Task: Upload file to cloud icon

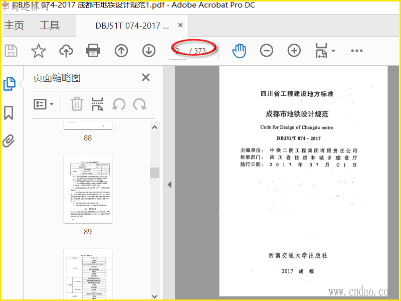Action: [x=66, y=51]
